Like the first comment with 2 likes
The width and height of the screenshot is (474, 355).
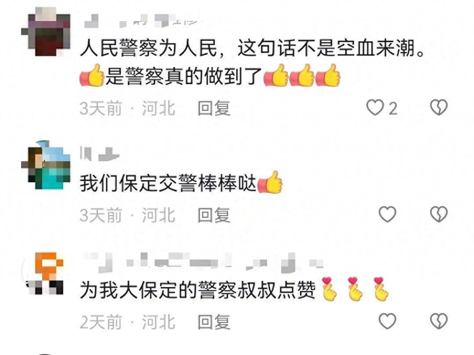pos(375,108)
